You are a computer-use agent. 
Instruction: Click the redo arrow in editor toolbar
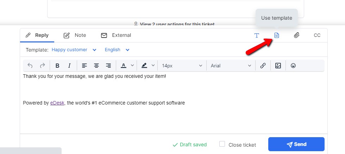[x=42, y=65]
